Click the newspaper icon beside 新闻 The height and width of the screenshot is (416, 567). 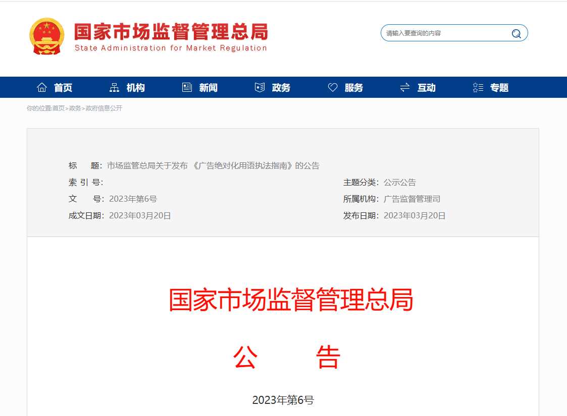click(x=187, y=87)
